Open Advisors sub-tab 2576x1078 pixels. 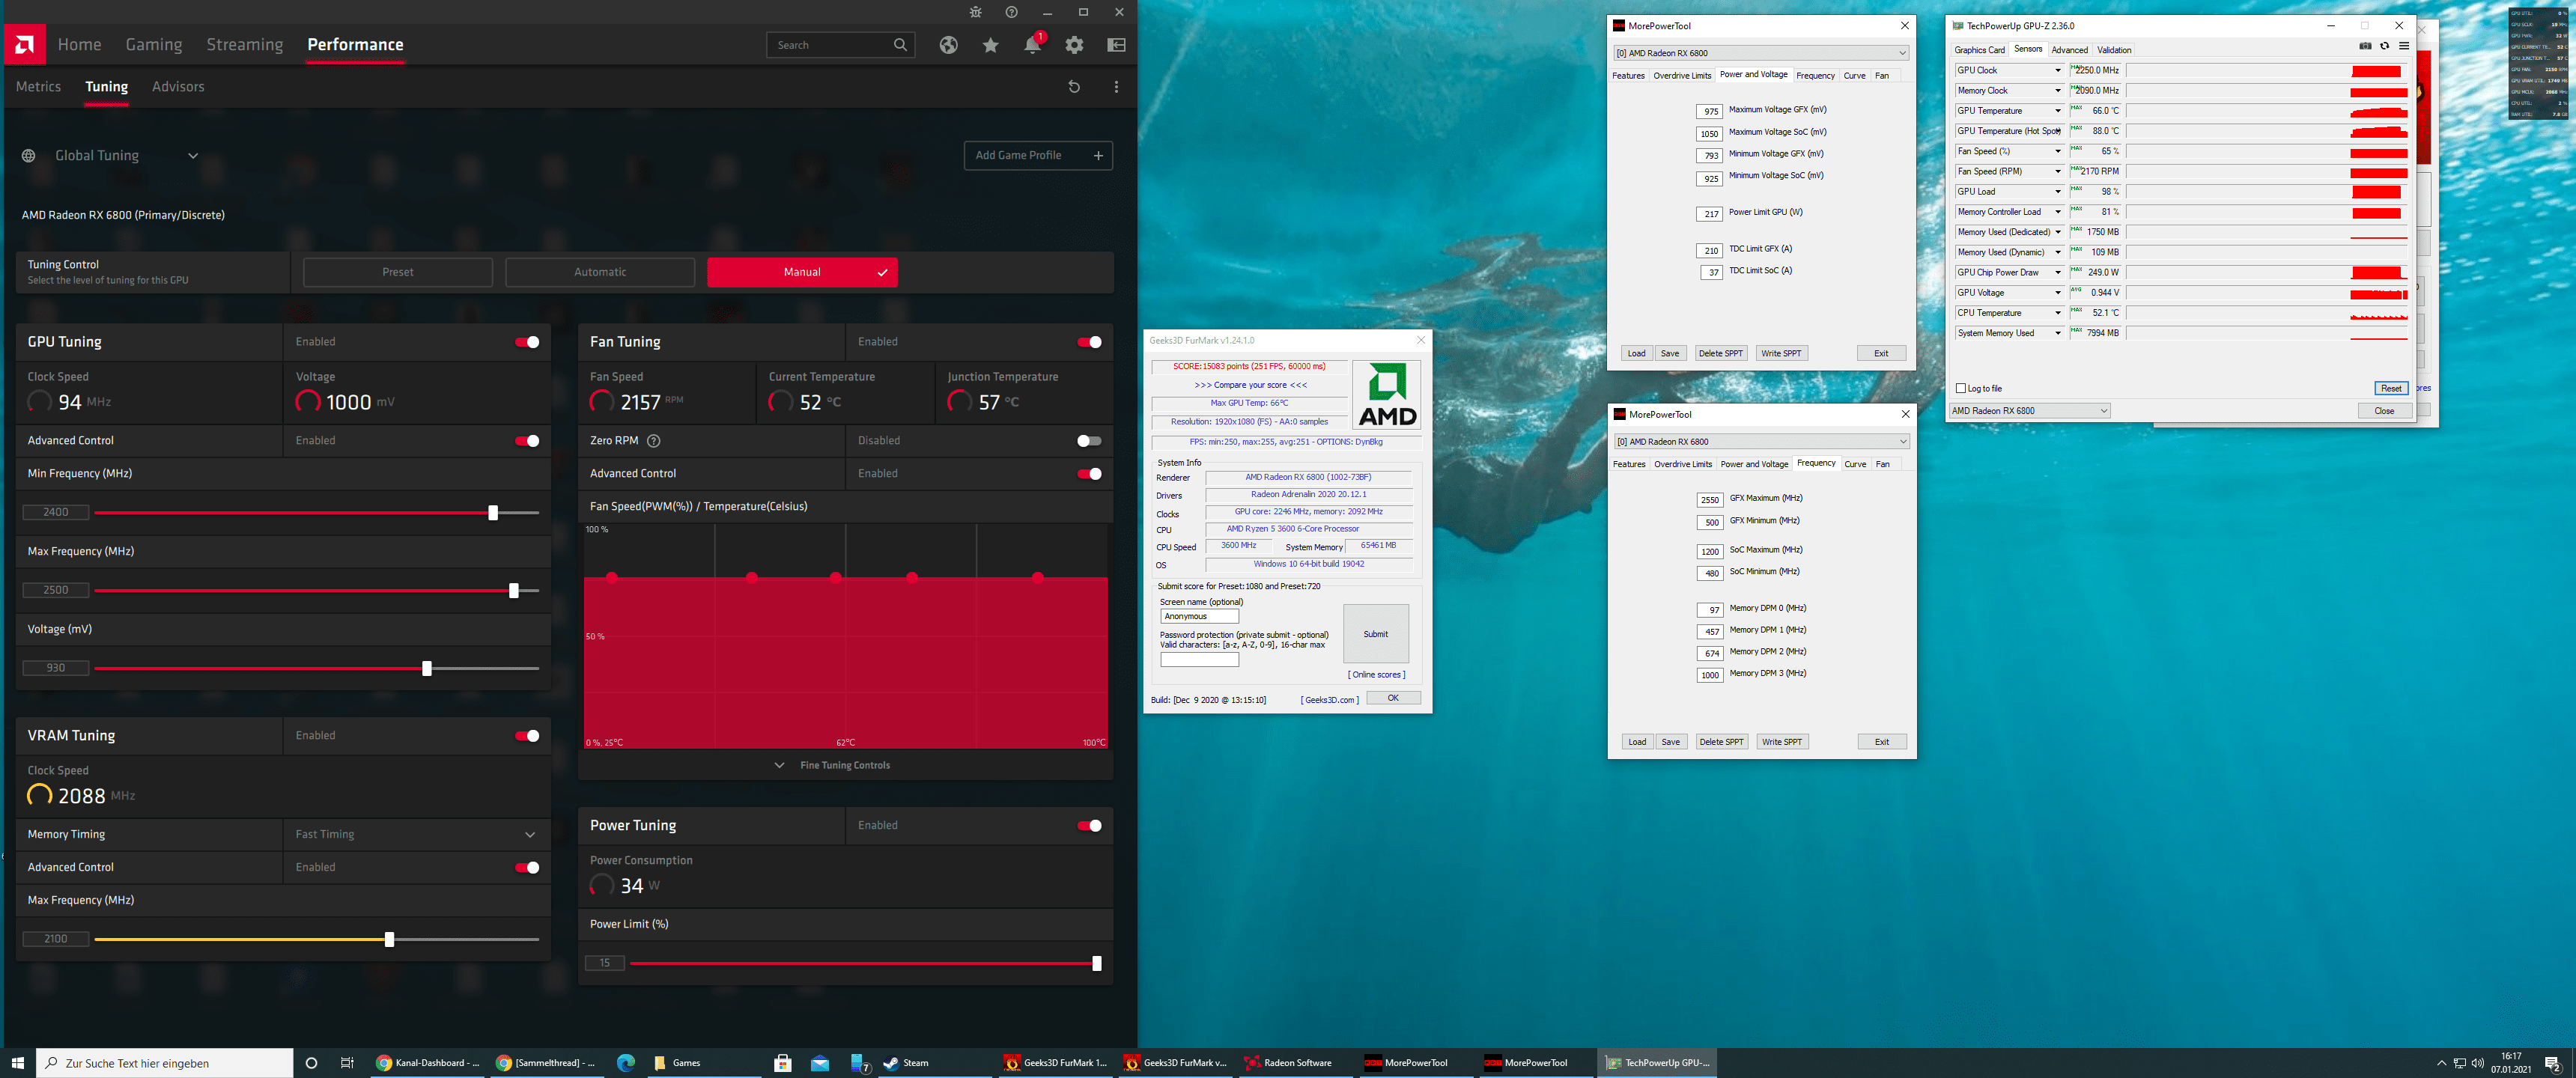[x=178, y=87]
